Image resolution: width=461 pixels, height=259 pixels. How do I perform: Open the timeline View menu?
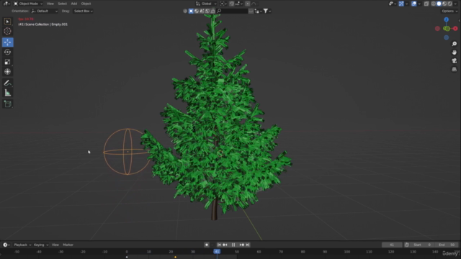pos(55,245)
